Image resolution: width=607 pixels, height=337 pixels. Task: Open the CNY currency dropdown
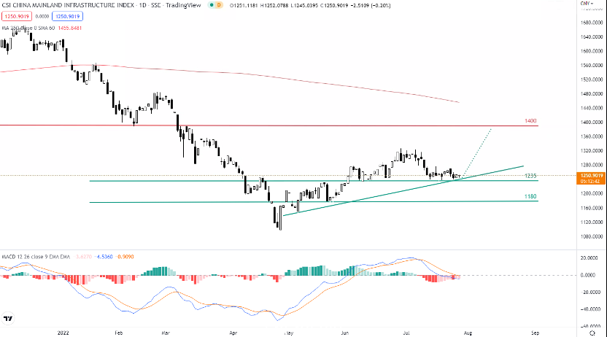click(x=587, y=4)
